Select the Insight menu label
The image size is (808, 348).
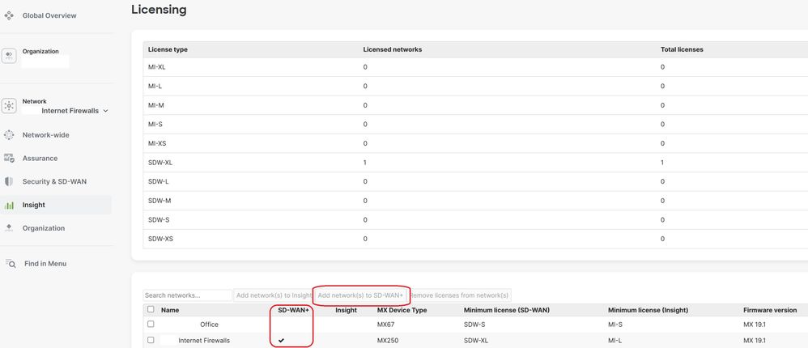(x=33, y=206)
